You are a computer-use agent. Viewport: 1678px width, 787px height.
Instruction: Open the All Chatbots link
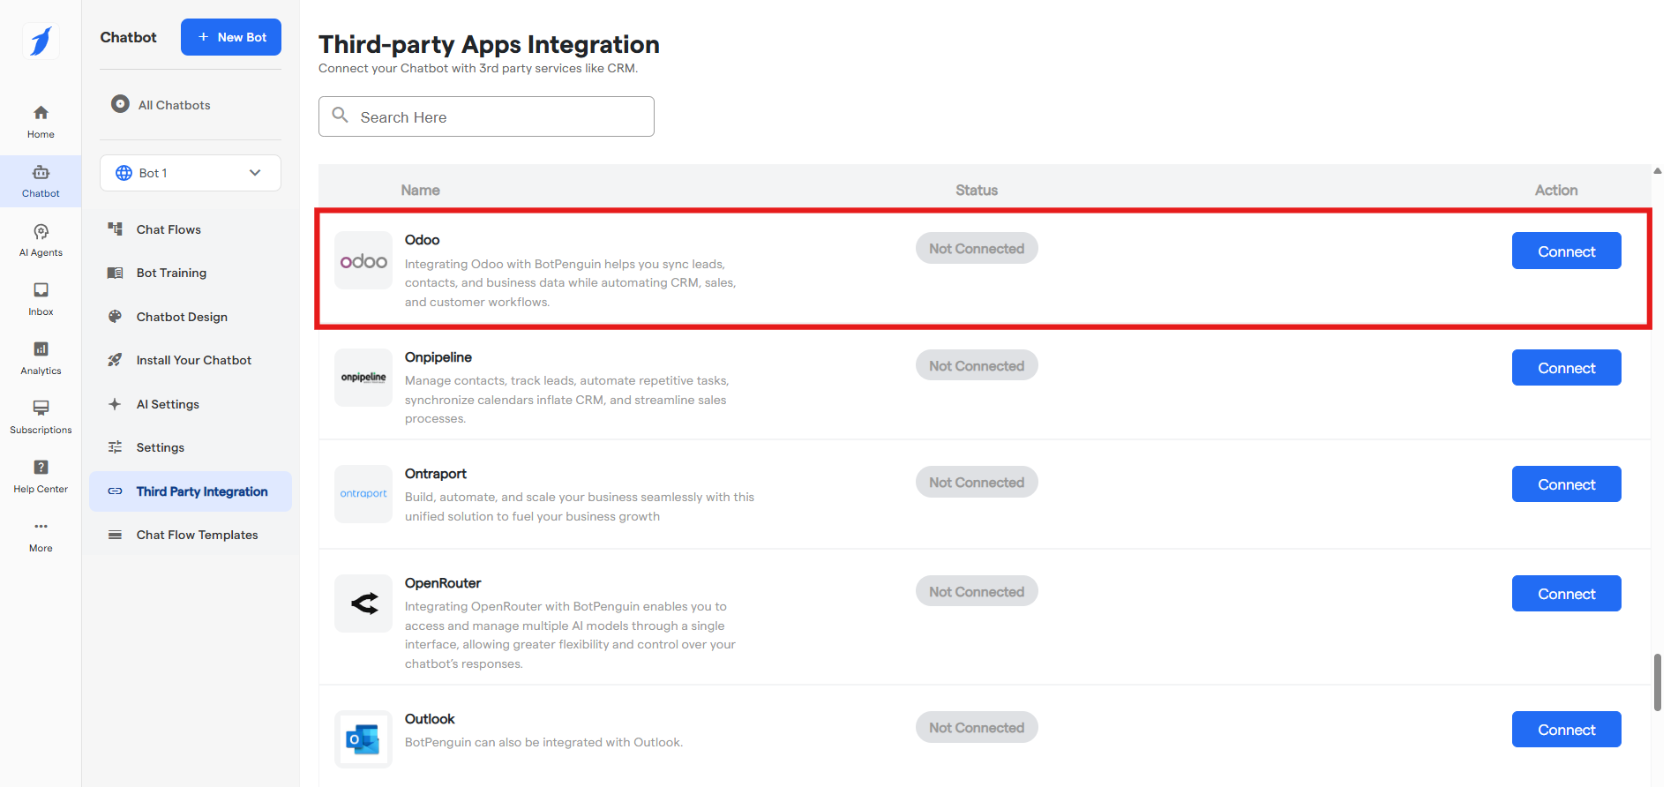point(175,105)
